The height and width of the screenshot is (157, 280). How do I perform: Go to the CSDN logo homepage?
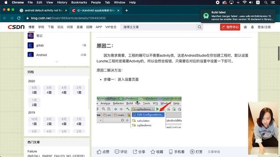click(x=16, y=27)
